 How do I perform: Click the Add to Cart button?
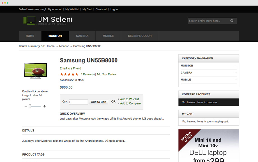(x=98, y=102)
